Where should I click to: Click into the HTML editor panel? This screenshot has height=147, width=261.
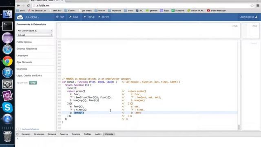148,31
